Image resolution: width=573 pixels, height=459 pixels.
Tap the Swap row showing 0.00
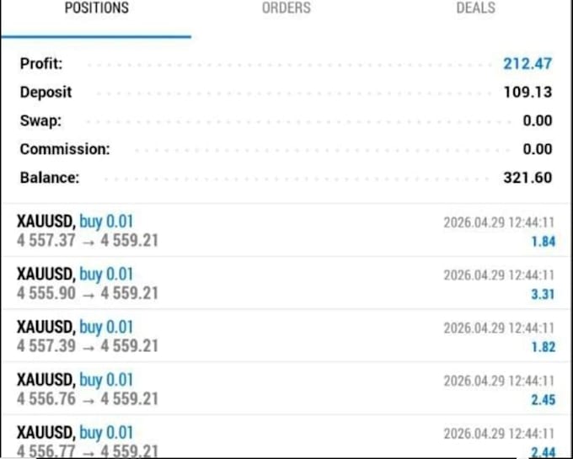[286, 120]
